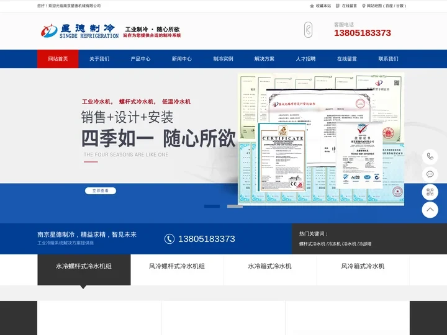Open the floating chat bubble button
447x335 pixels.
point(430,174)
